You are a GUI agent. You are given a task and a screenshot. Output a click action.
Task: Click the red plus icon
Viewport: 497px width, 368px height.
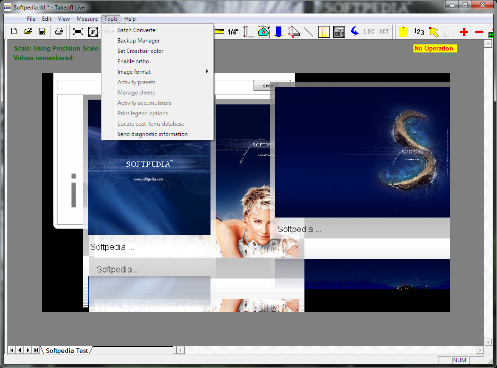(464, 32)
